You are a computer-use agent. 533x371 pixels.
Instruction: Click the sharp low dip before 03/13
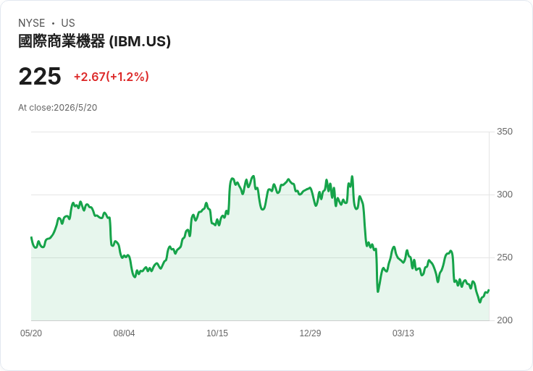378,291
